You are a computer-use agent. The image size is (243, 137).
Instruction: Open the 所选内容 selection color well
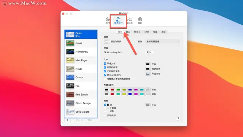coord(148,74)
